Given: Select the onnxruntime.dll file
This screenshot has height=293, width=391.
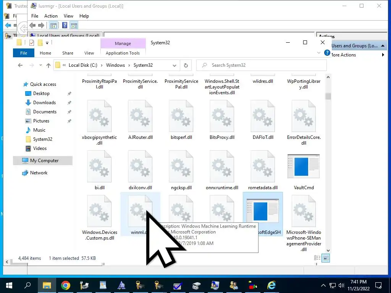Looking at the screenshot, I should pos(222,171).
